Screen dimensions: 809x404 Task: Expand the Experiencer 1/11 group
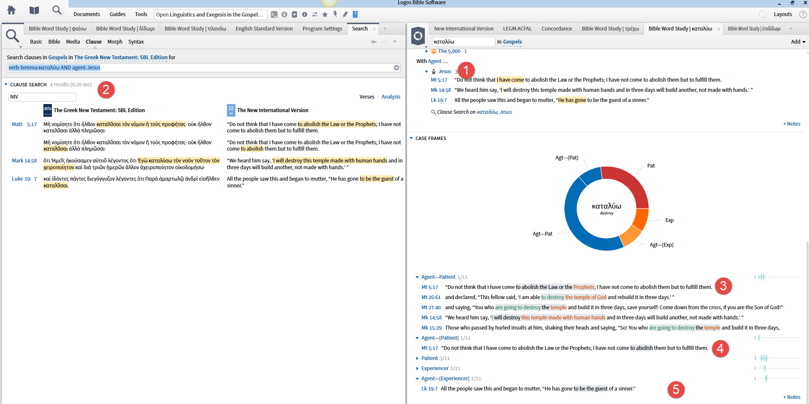point(417,368)
